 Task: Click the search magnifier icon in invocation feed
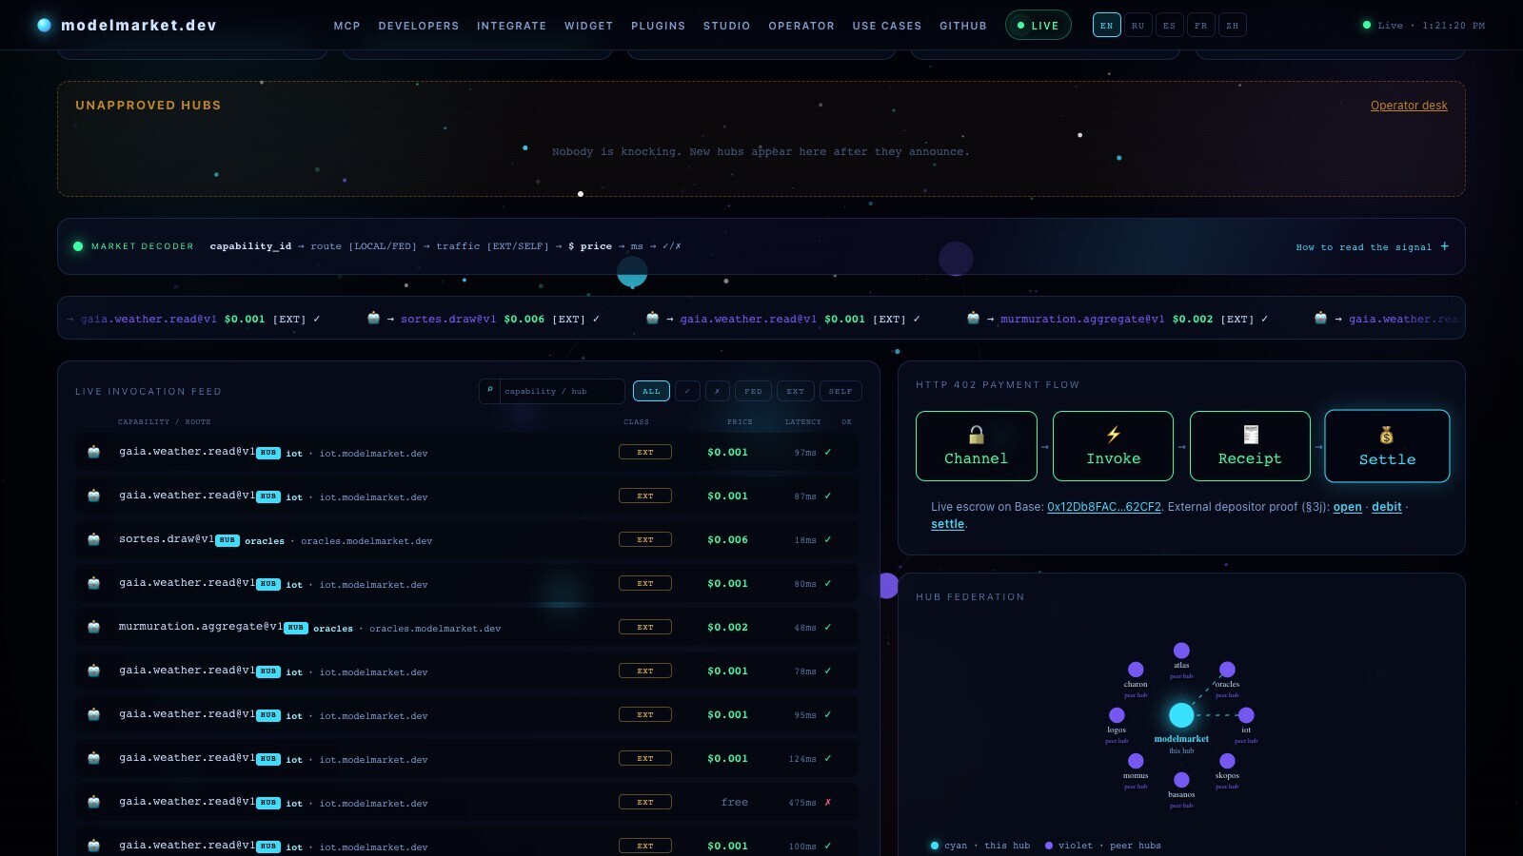coord(490,390)
